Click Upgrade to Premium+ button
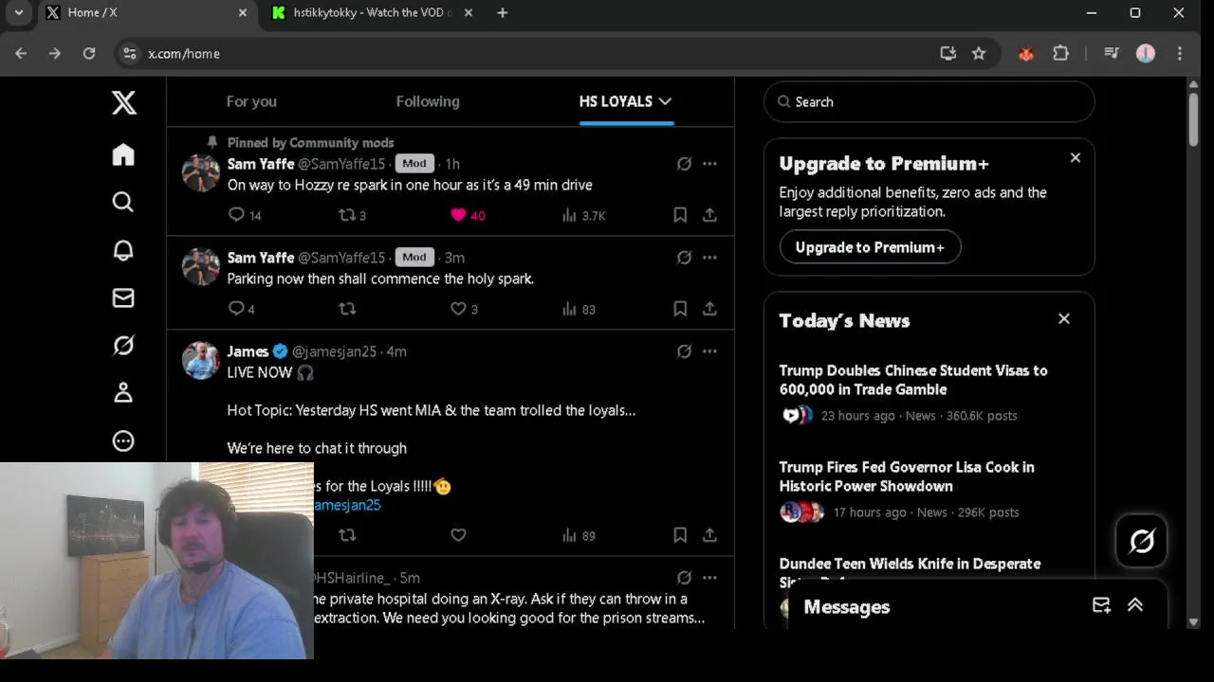This screenshot has height=682, width=1214. [x=870, y=247]
